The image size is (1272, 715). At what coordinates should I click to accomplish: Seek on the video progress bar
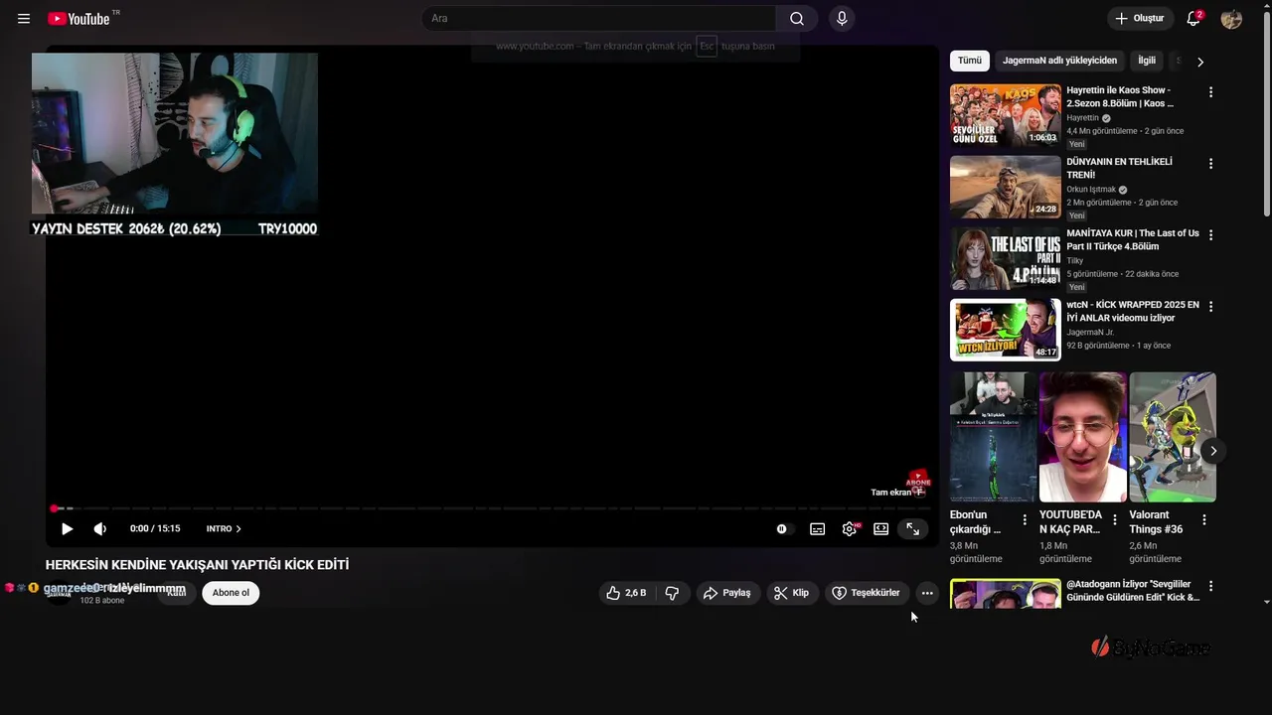(492, 508)
